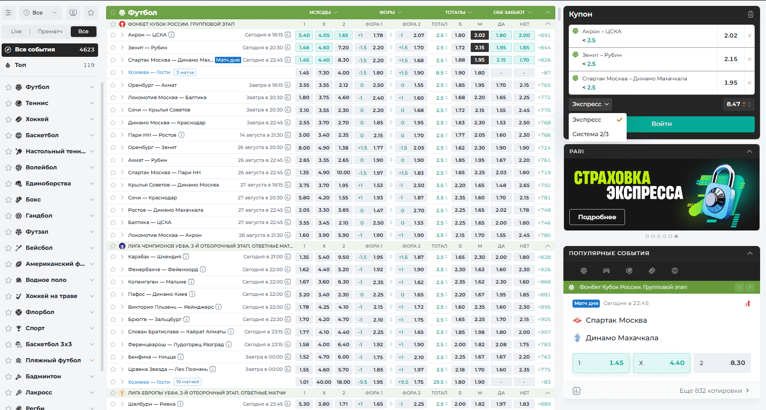Screen dimensions: 766x410
Task: Select the esports gamepad icon in popular events
Action: tap(606, 271)
